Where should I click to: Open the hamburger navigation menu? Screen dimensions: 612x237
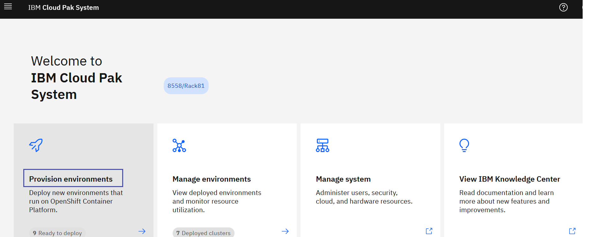(8, 7)
